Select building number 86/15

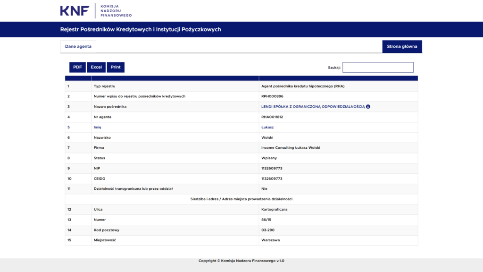266,220
